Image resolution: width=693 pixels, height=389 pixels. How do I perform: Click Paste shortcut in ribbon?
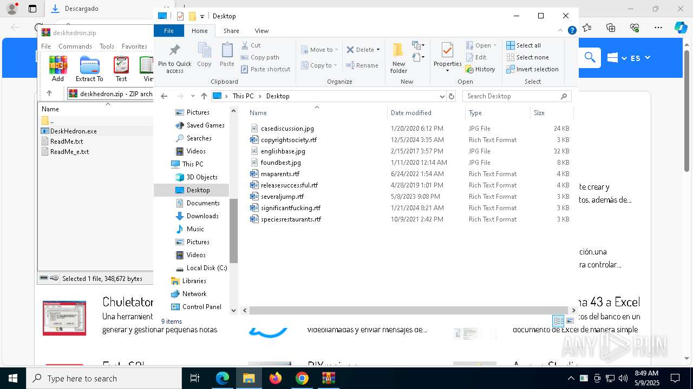[x=265, y=69]
